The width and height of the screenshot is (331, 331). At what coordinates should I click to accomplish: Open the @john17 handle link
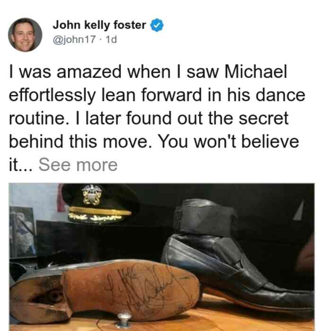tap(74, 39)
